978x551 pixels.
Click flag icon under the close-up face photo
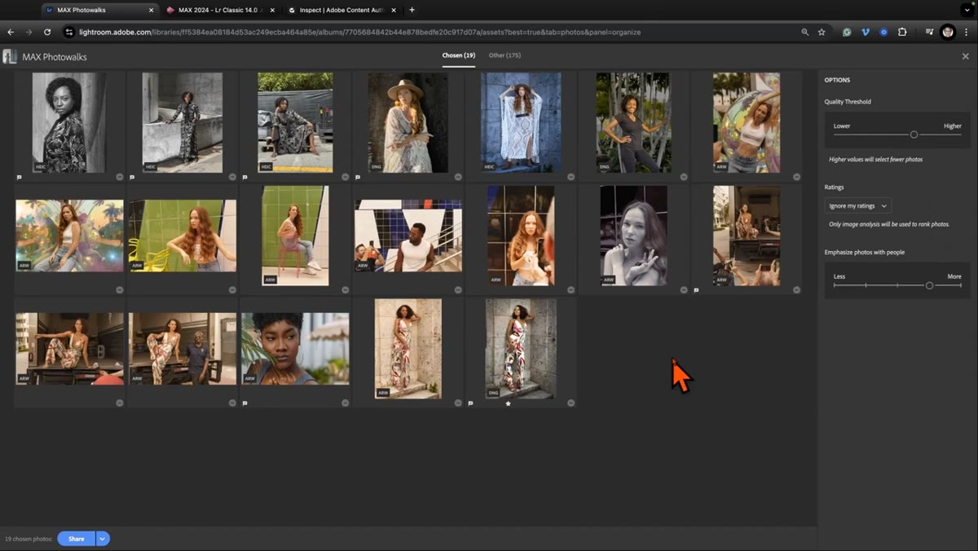click(244, 403)
